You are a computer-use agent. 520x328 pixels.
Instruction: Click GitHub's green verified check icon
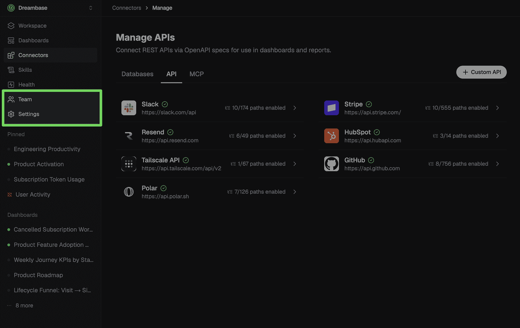click(371, 160)
